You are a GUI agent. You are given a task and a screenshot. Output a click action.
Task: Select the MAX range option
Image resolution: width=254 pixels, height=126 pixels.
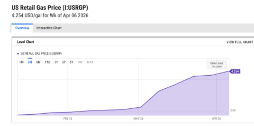[90, 62]
